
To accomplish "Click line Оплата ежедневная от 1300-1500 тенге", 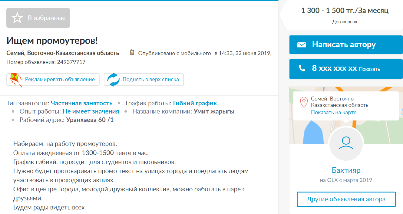I will pos(81,153).
